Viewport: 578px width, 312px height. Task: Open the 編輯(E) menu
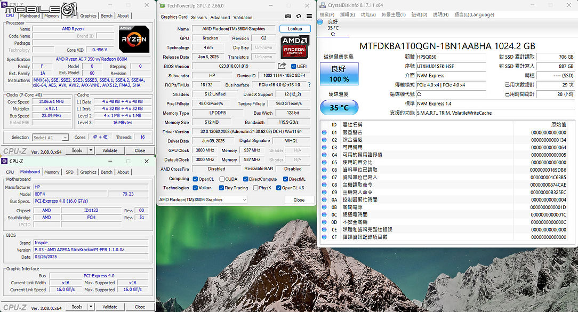click(x=347, y=14)
